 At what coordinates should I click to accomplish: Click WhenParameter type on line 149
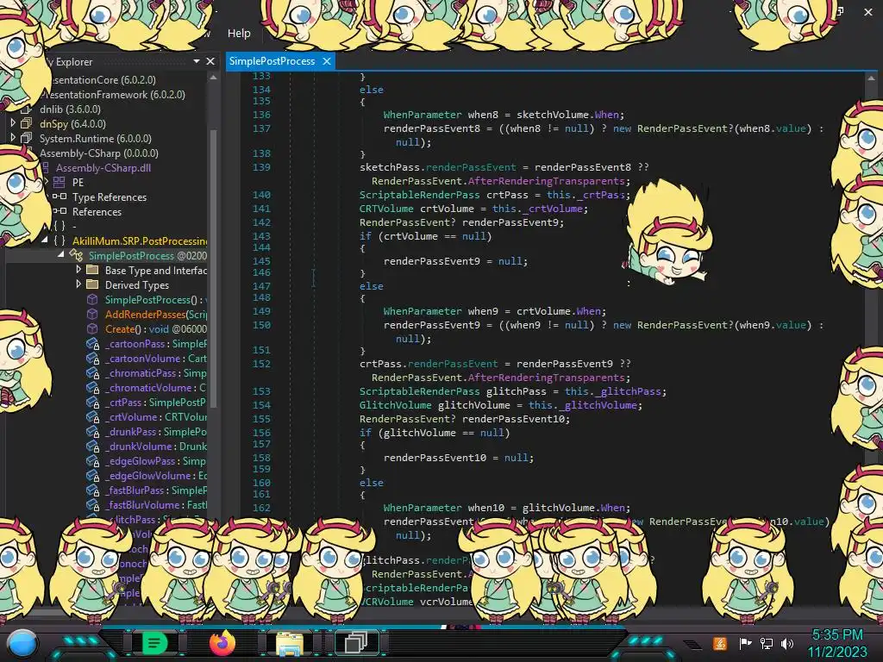tap(423, 310)
